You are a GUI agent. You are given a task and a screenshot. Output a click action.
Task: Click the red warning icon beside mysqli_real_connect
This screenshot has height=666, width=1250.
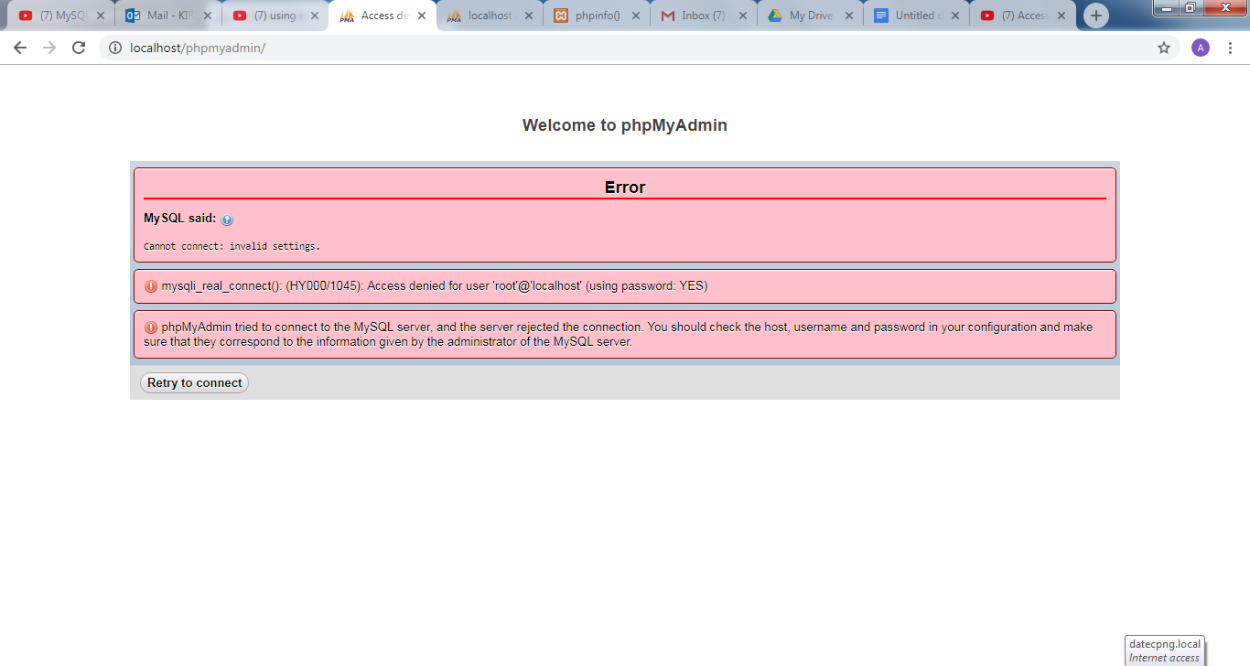(x=151, y=286)
